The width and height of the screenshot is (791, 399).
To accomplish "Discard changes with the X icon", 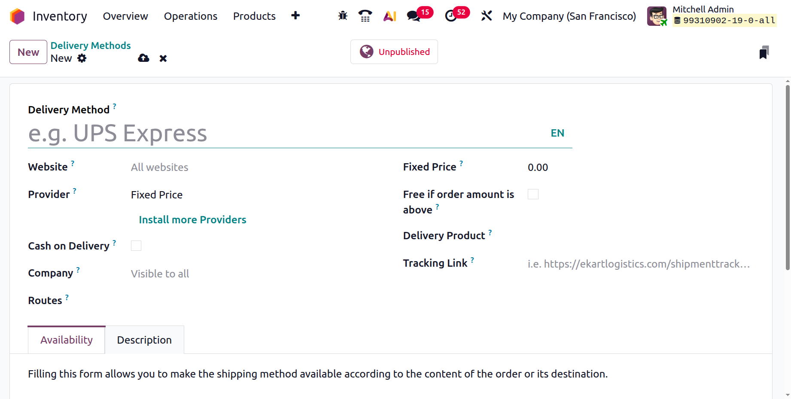I will coord(163,58).
